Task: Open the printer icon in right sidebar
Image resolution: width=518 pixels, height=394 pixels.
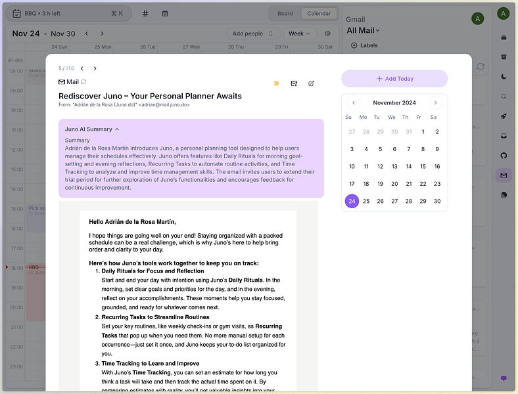Action: tap(504, 37)
